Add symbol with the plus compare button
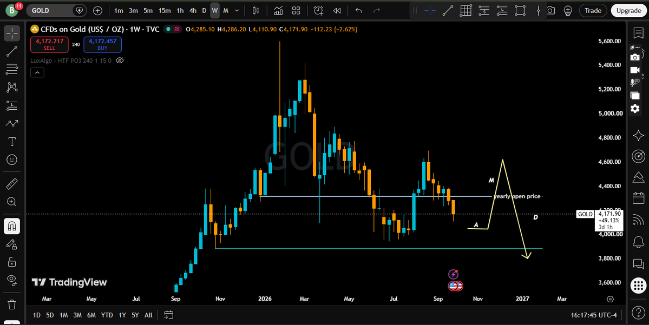This screenshot has width=649, height=325. (97, 10)
